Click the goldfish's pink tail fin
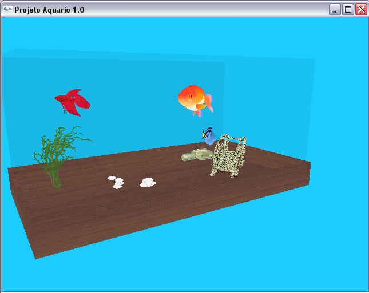Screen dimensions: 369x293 click(209, 104)
